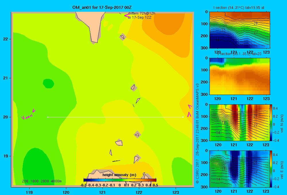Click the vel. E color bar
The width and height of the screenshot is (287, 195).
click(x=271, y=169)
